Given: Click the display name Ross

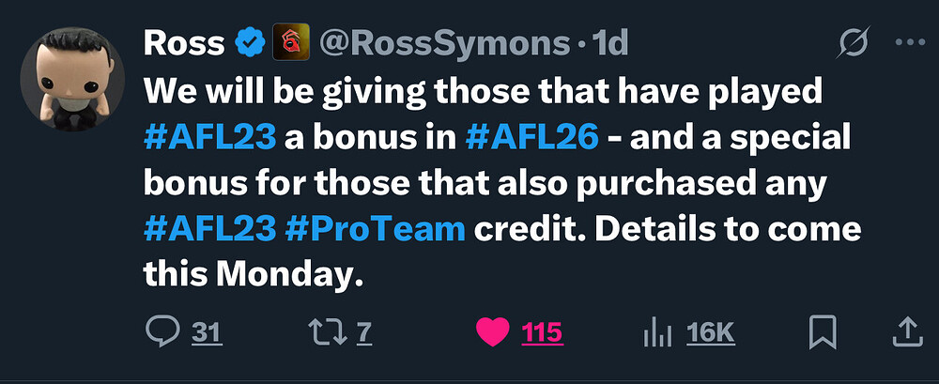Looking at the screenshot, I should pos(184,43).
